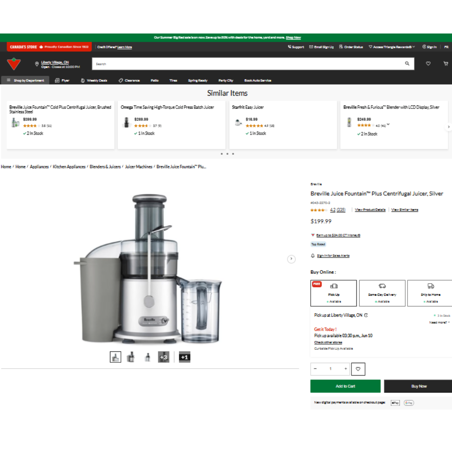The image size is (452, 452).
Task: Select the third juicer thumbnail image
Action: point(147,357)
